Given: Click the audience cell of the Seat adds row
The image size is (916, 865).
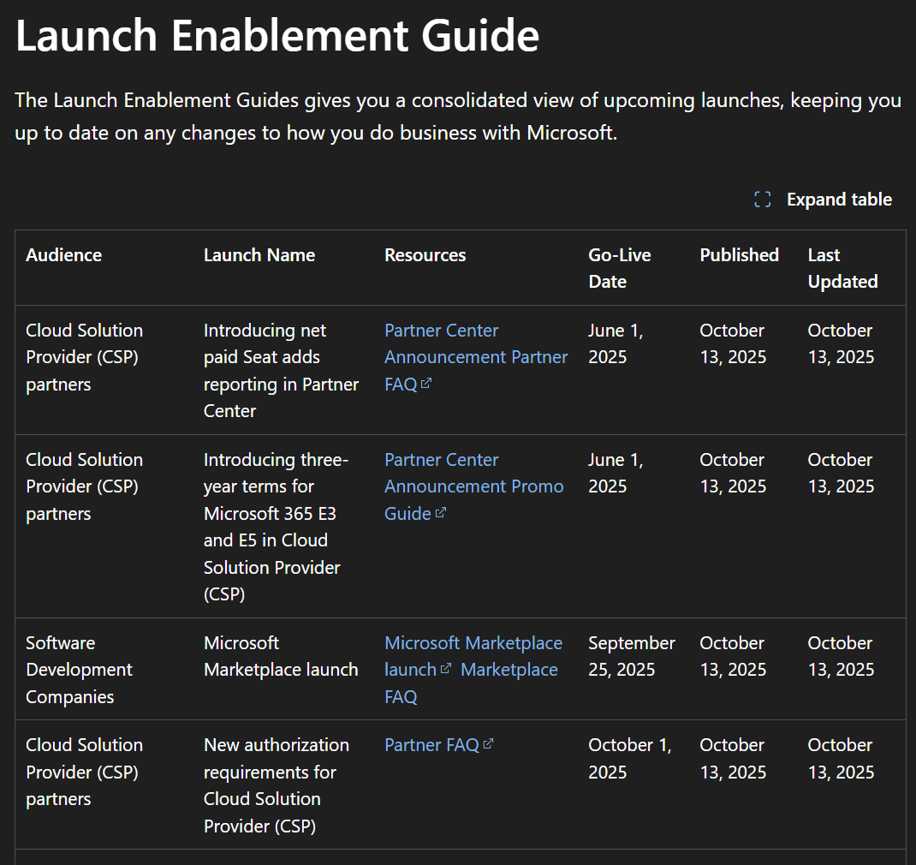Looking at the screenshot, I should [84, 357].
